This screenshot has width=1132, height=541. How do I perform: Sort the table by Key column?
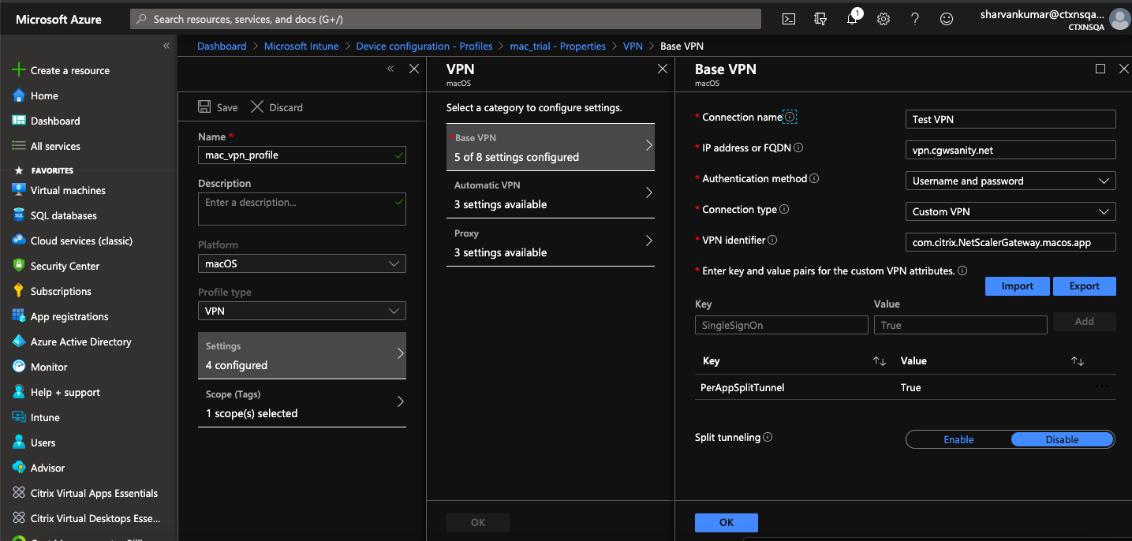click(879, 361)
